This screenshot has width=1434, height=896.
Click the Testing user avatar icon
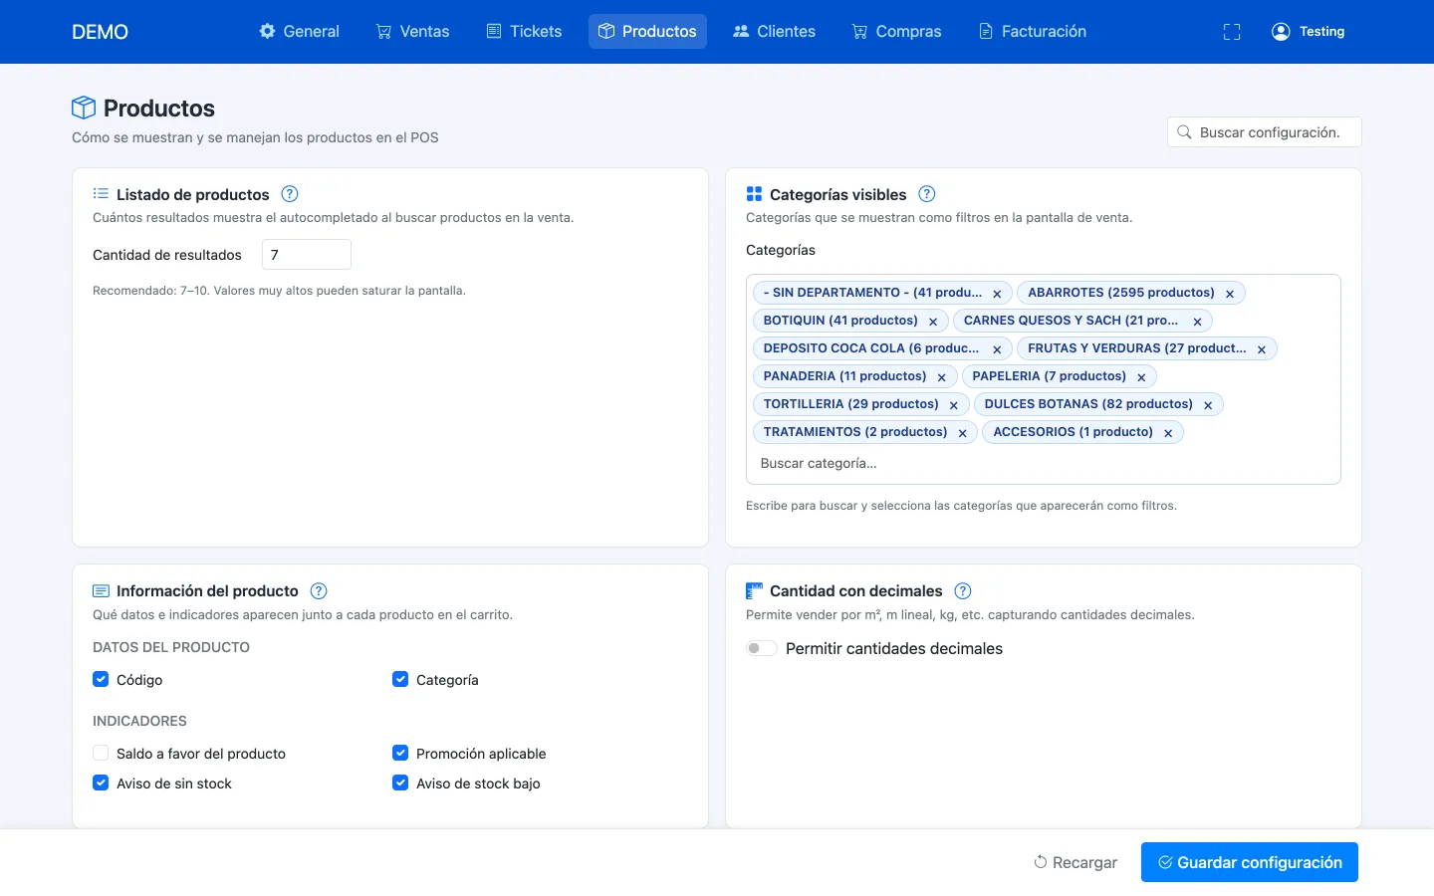click(x=1281, y=32)
